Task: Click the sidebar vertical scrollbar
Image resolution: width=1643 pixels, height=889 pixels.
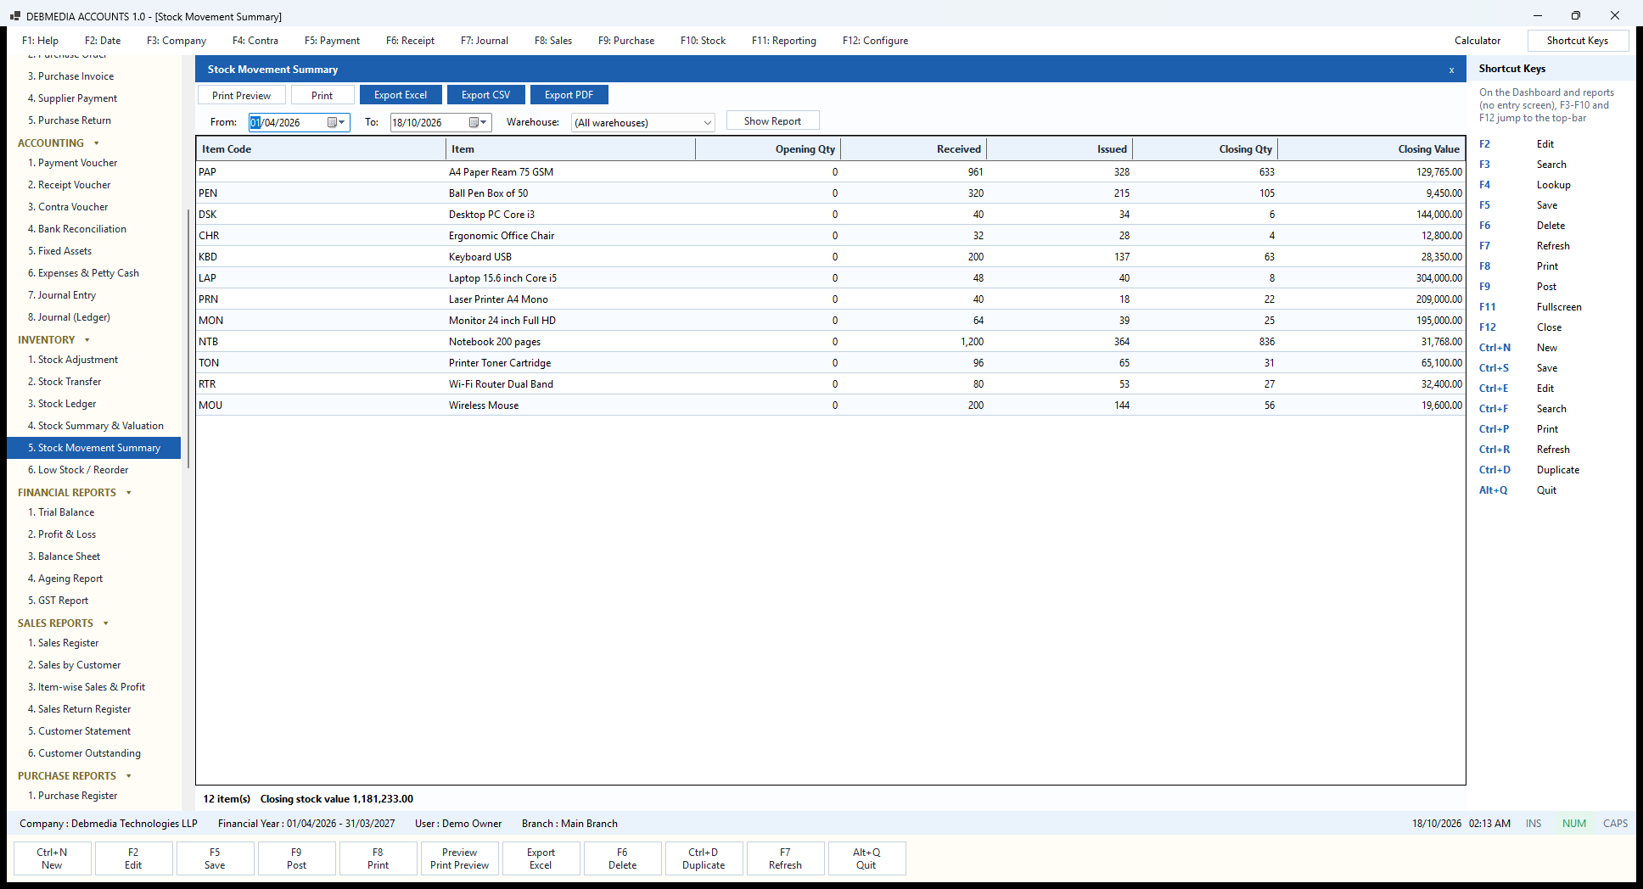Action: click(x=188, y=339)
